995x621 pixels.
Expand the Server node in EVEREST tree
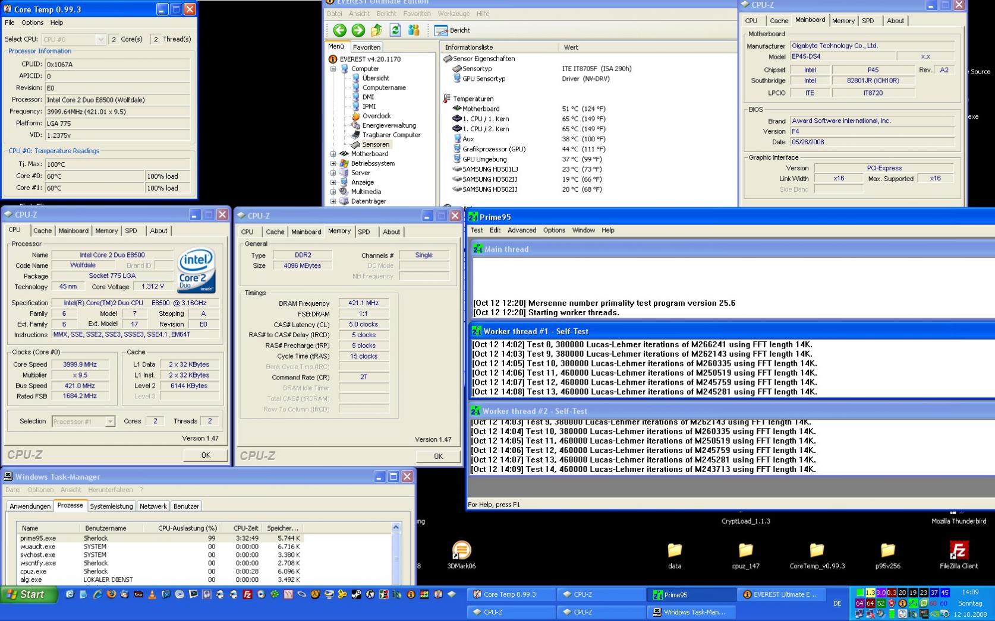pyautogui.click(x=333, y=173)
